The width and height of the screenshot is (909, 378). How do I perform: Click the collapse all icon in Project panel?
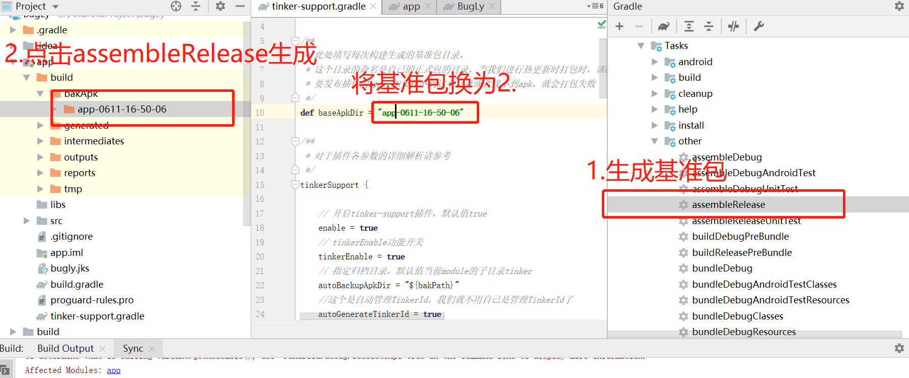196,6
